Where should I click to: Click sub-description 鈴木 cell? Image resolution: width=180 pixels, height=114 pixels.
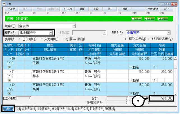(x=50, y=76)
